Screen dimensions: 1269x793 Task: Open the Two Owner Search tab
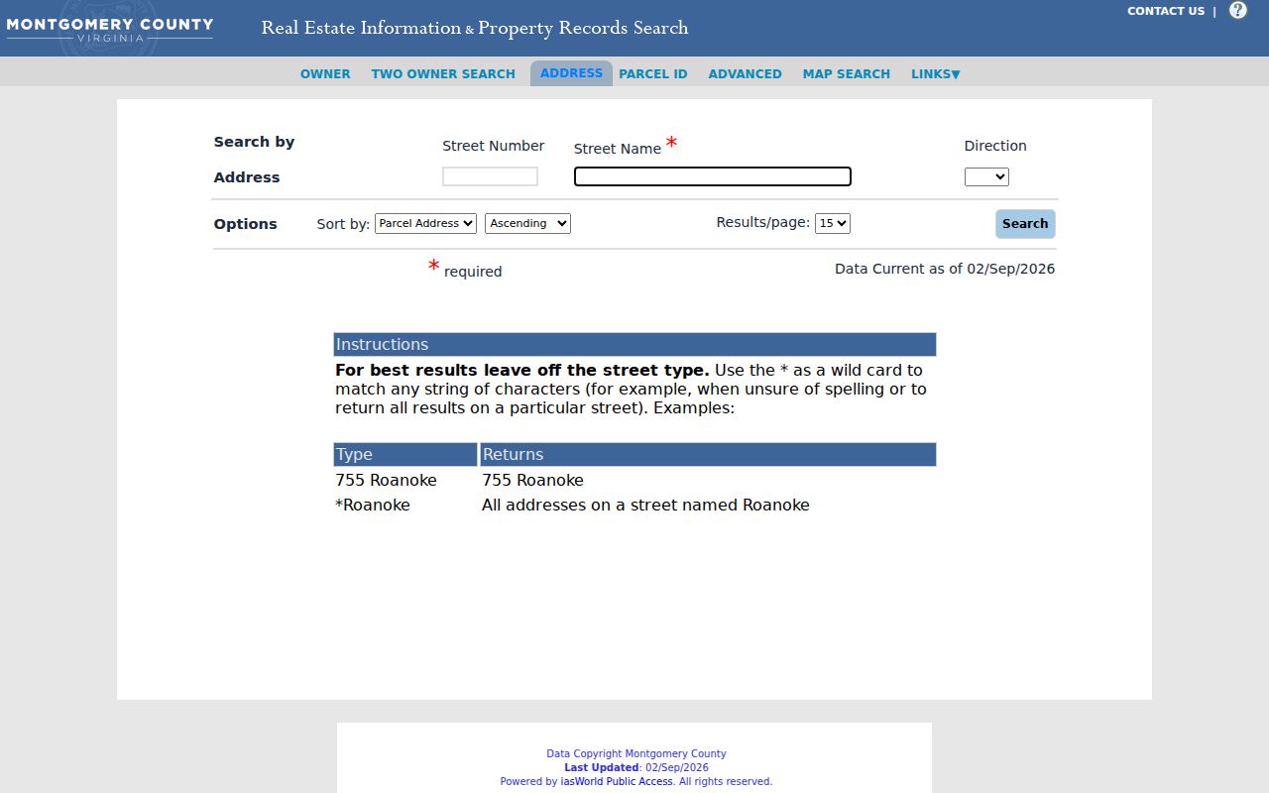pyautogui.click(x=443, y=74)
